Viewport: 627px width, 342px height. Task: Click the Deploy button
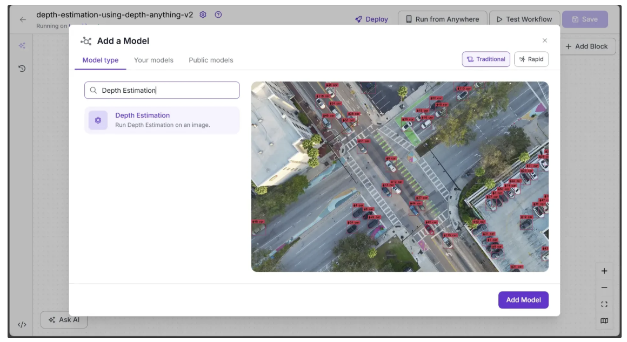371,19
